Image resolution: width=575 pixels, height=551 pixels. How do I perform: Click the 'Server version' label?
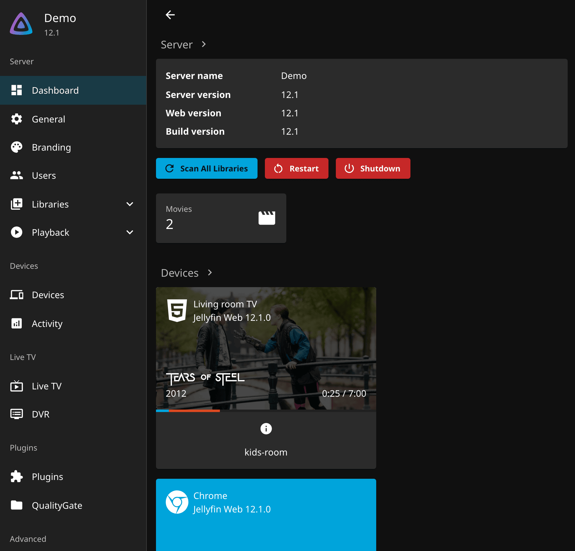point(198,95)
